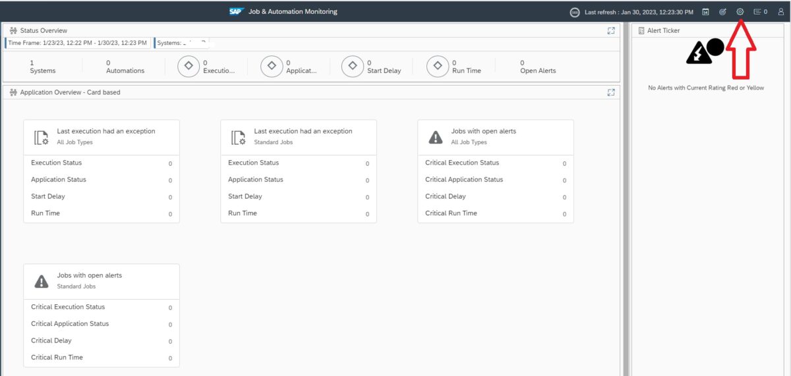Click Start Delay row in All Job Types exception card
This screenshot has height=376, width=791.
click(x=102, y=197)
